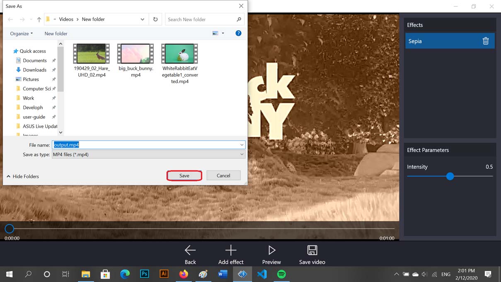This screenshot has height=282, width=501.
Task: Expand the File name dropdown
Action: [242, 145]
